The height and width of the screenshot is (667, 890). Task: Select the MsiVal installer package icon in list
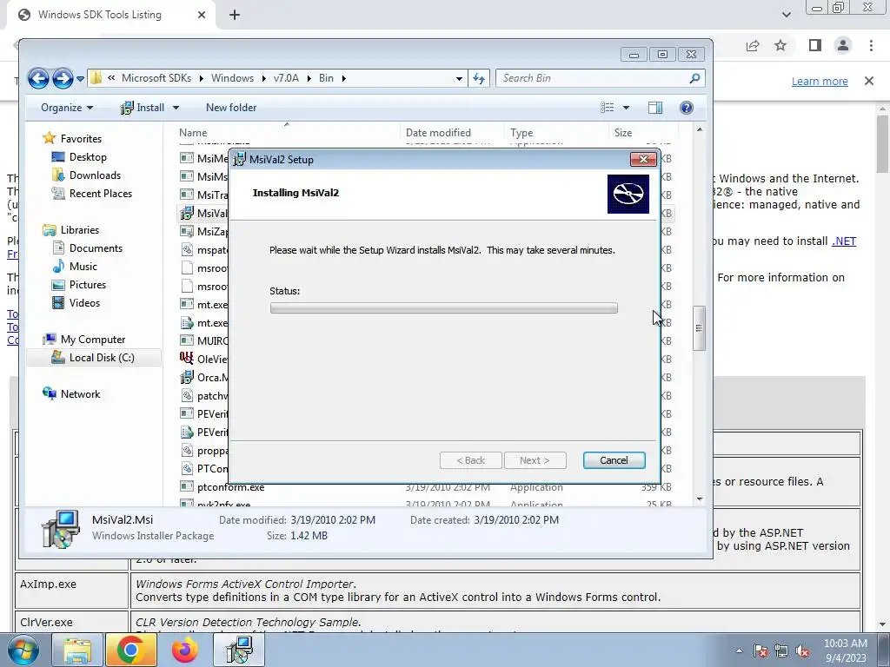(186, 214)
